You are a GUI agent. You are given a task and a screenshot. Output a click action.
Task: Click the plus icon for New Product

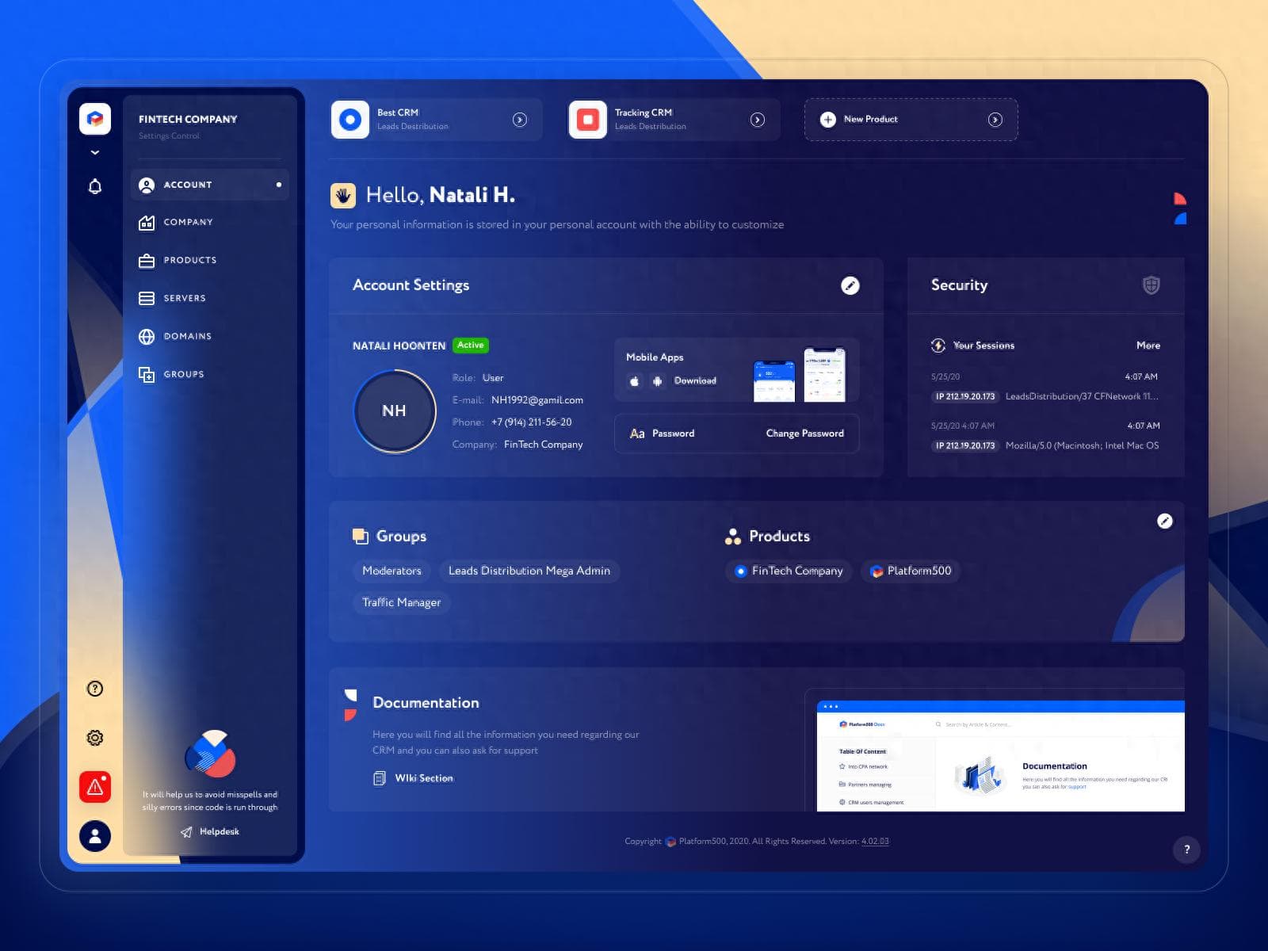click(x=828, y=120)
